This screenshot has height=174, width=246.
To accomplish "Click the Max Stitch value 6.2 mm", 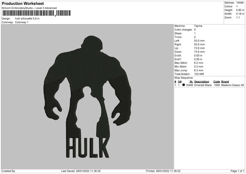I will (x=198, y=63).
